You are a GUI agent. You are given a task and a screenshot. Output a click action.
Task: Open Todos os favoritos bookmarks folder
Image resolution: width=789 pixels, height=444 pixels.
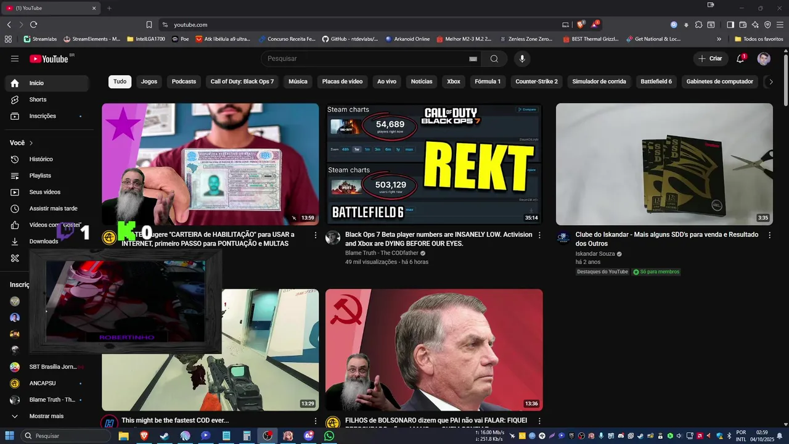[759, 39]
